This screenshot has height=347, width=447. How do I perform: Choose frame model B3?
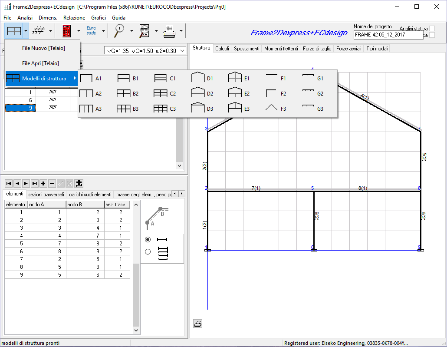click(128, 109)
